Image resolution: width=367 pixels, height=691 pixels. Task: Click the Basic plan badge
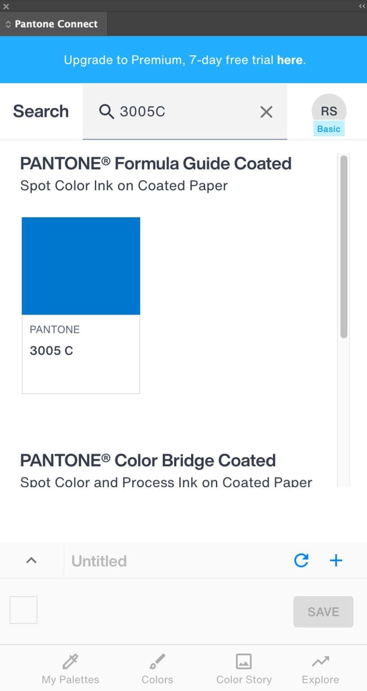pos(328,129)
